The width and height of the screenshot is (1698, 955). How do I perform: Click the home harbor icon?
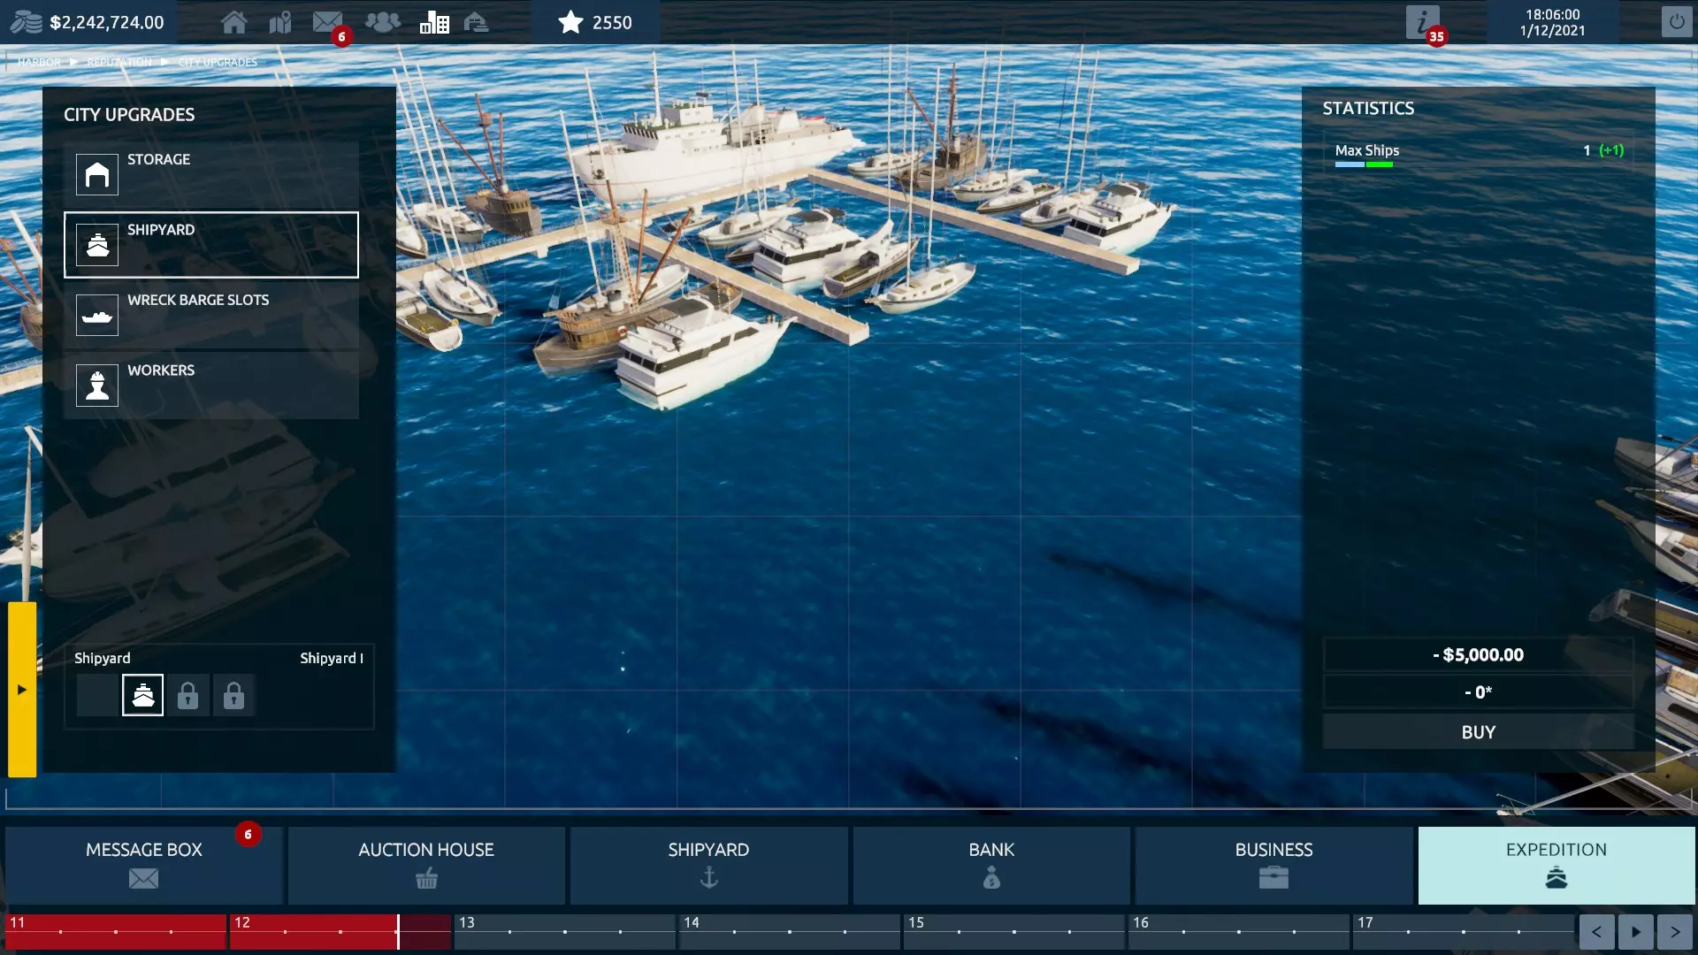[233, 22]
